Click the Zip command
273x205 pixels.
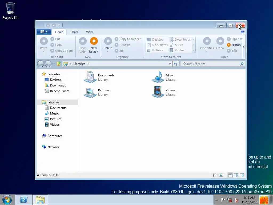click(119, 51)
